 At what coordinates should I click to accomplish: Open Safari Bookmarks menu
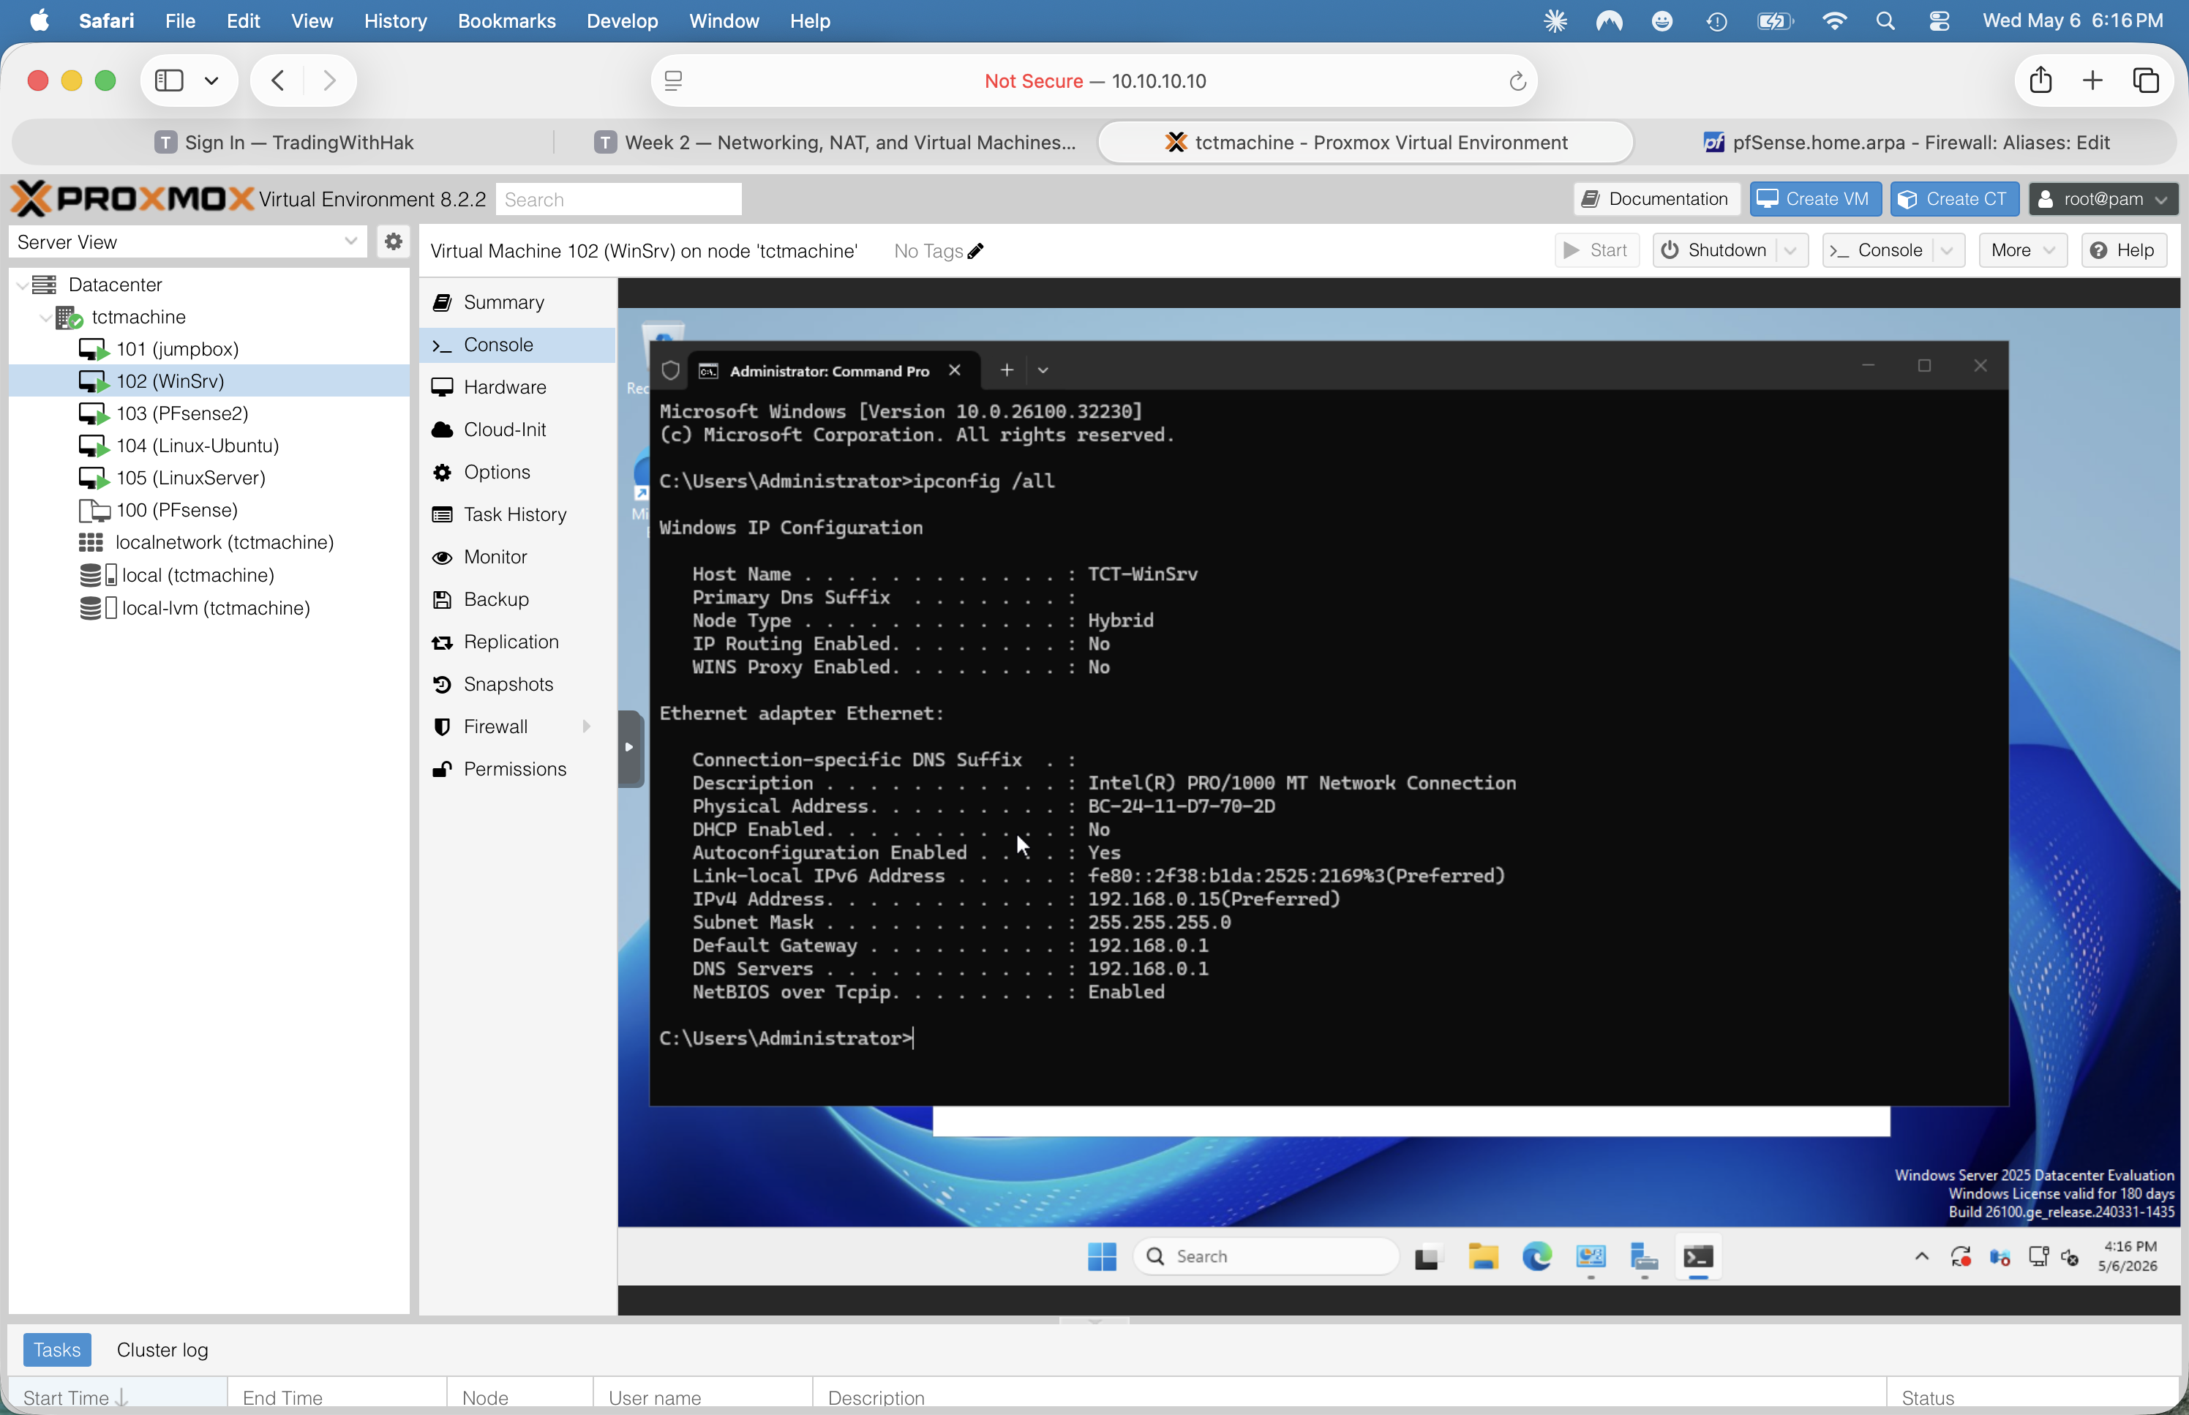click(x=506, y=20)
